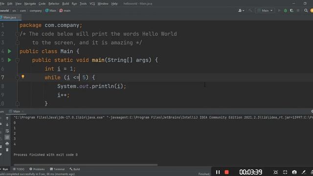313x176 pixels.
Task: Open the Build menu
Action: [x=66, y=3]
